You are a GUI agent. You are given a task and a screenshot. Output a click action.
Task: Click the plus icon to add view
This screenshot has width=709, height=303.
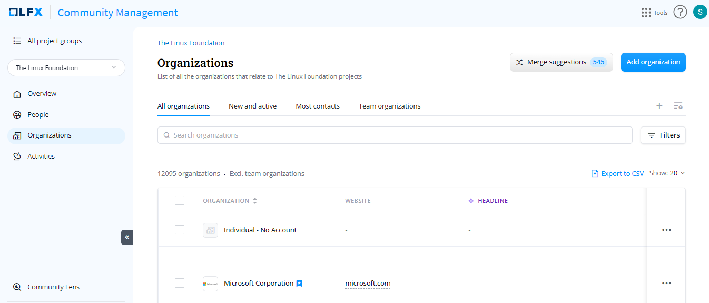click(x=659, y=106)
